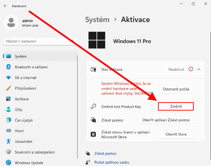
Task: Click the feedback icon beside Poslat zpětnou vazbu
Action: coord(88,162)
